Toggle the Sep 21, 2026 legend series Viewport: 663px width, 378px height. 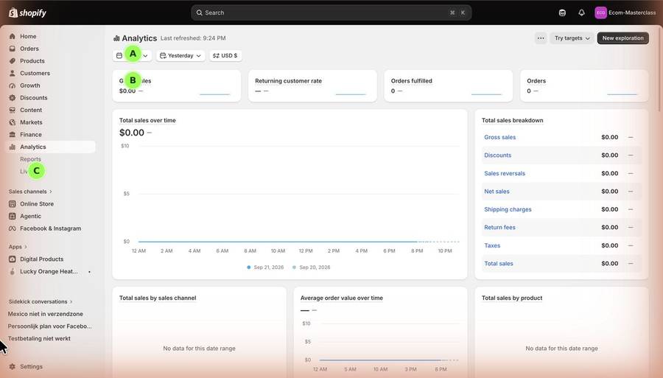pyautogui.click(x=265, y=267)
